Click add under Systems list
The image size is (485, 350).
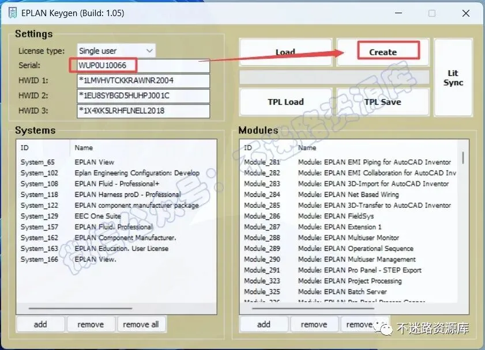coord(40,324)
